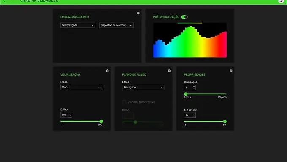Click the Dissipação slider handle
Screen dimensions: 287x162
(x=186, y=94)
